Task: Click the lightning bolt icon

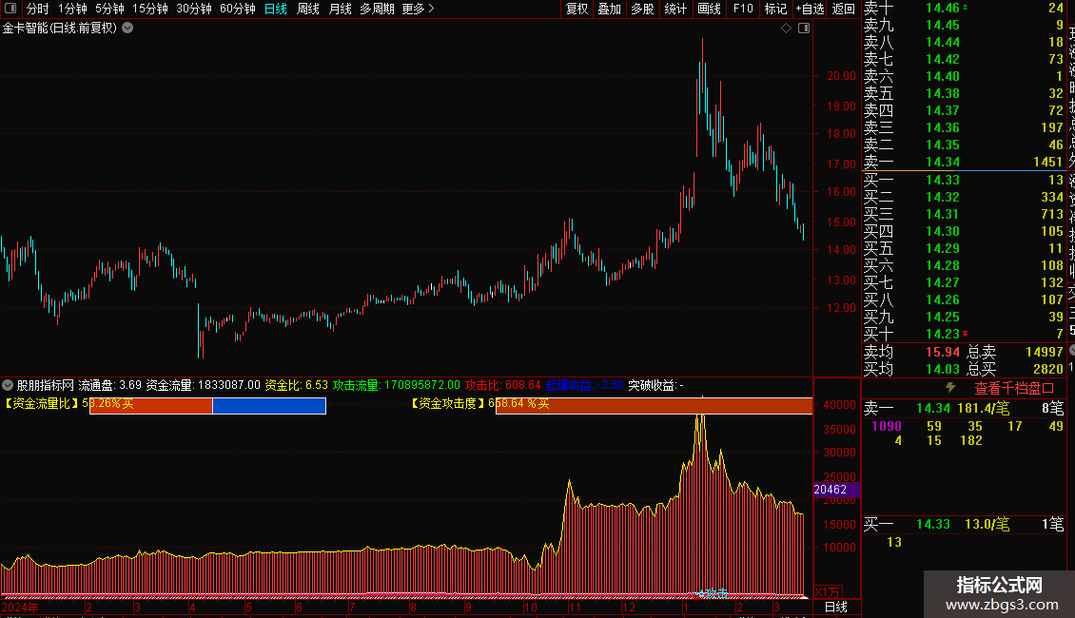Action: 950,387
